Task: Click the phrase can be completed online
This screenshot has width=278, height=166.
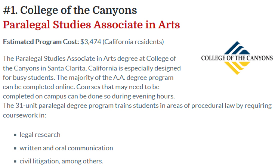Action: click(x=39, y=87)
